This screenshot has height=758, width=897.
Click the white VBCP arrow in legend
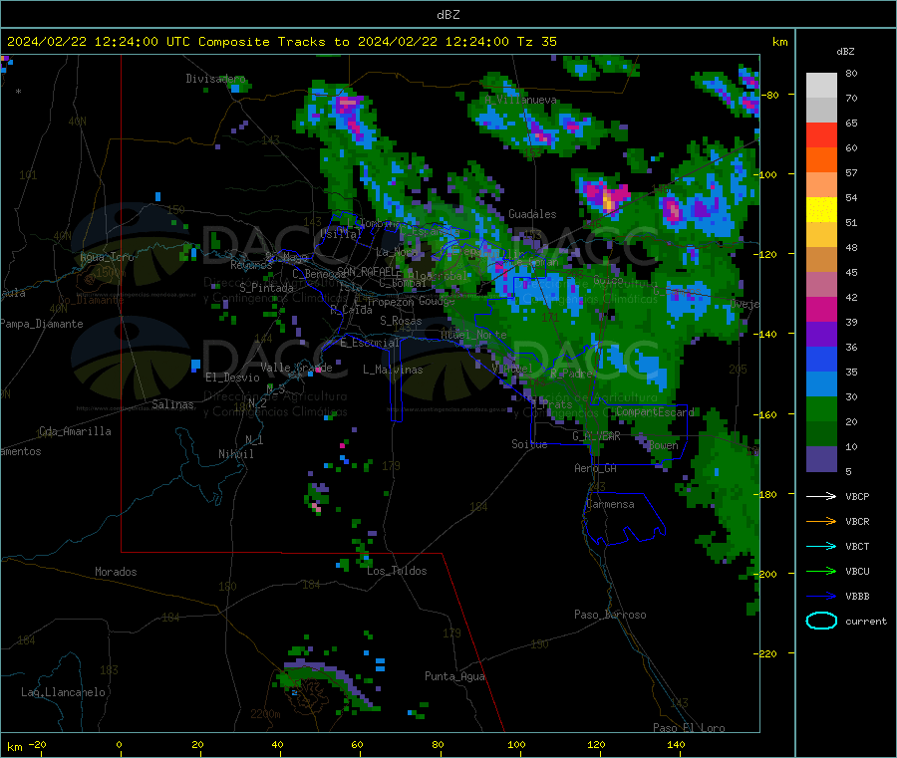tap(821, 496)
